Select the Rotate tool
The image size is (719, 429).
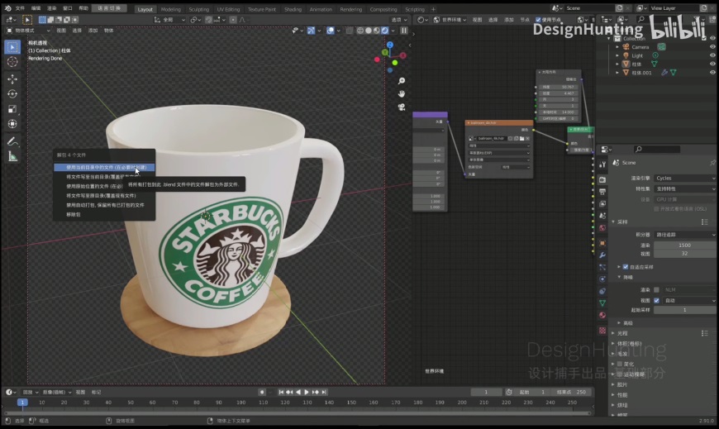pos(12,93)
